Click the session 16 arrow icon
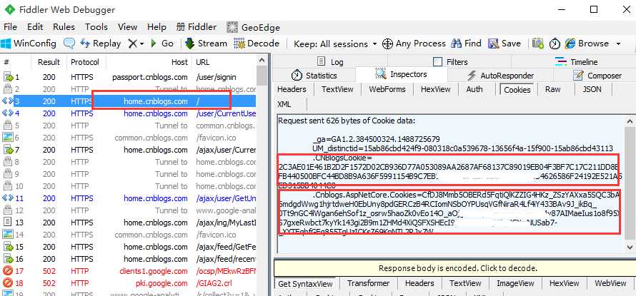This screenshot has height=296, width=636. pyautogui.click(x=8, y=259)
